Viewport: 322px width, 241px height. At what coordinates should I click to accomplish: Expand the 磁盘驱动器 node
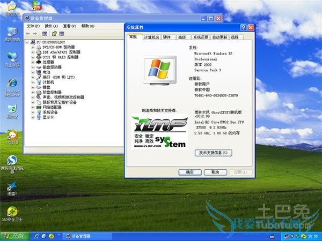click(33, 67)
